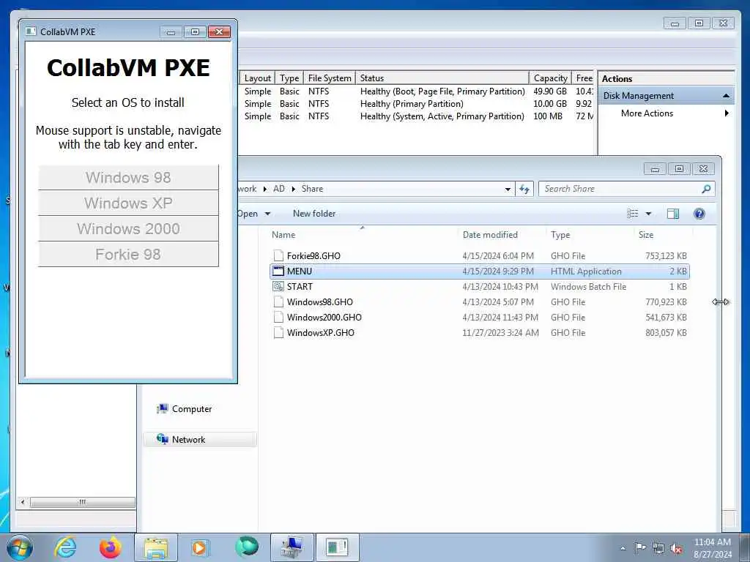Open the view options dropdown arrow
The height and width of the screenshot is (562, 750).
pyautogui.click(x=649, y=214)
